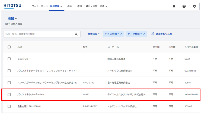
Task: Click manufacturer タイコヘルスケアジャパン株式会社
Action: pos(126,95)
